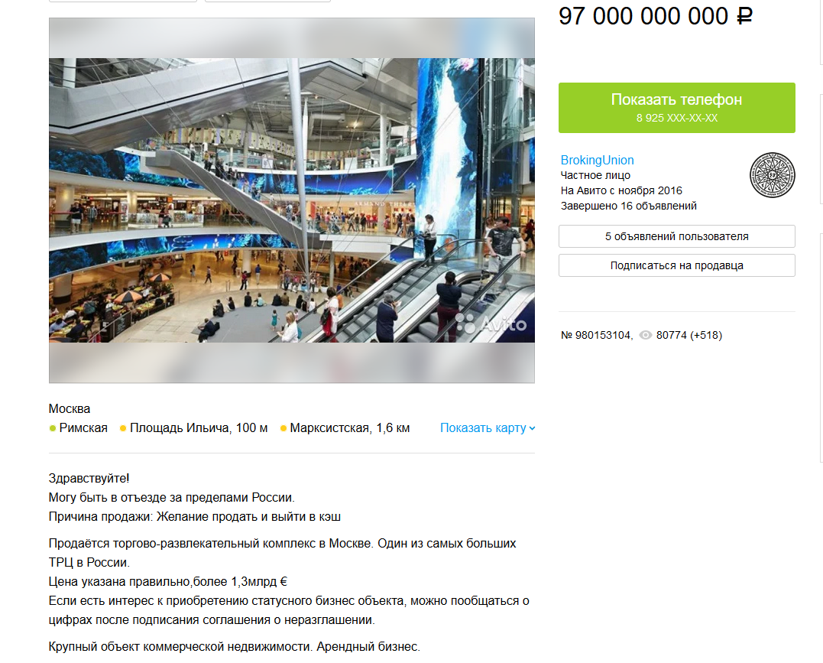Click yellow dot beside Марксистская station
This screenshot has width=823, height=663.
tap(284, 428)
